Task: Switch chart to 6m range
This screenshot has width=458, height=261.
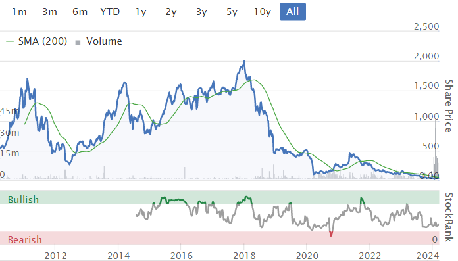Action: click(x=80, y=12)
